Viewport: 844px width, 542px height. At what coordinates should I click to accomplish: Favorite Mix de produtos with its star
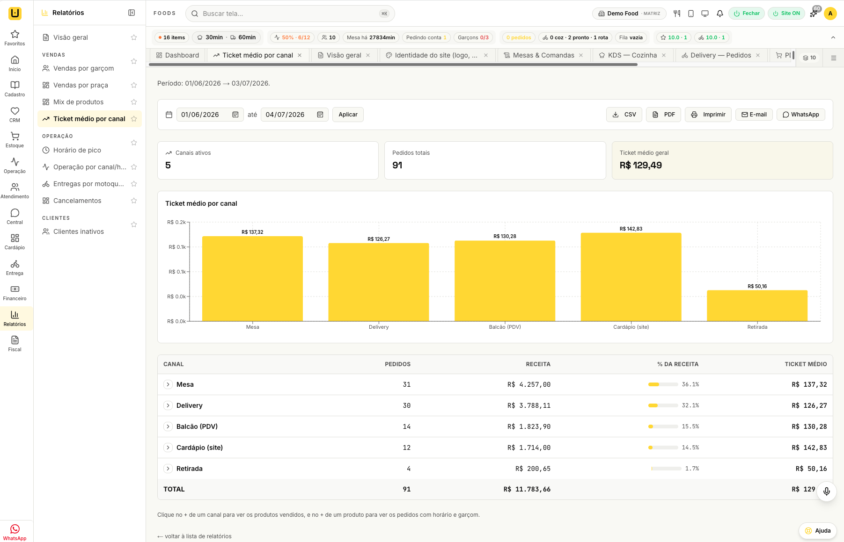(x=134, y=102)
